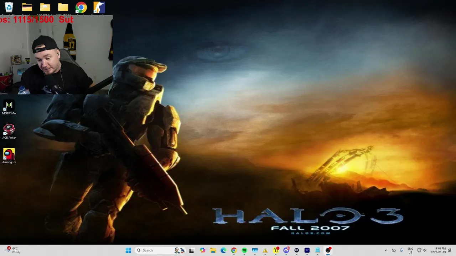Image resolution: width=456 pixels, height=256 pixels.
Task: Open the FOR STREAM desktop folder
Action: point(45,7)
